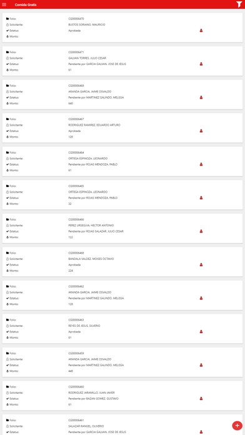245x435 pixels.
Task: Click person icon for folio CG00006470
Action: pyautogui.click(x=201, y=31)
